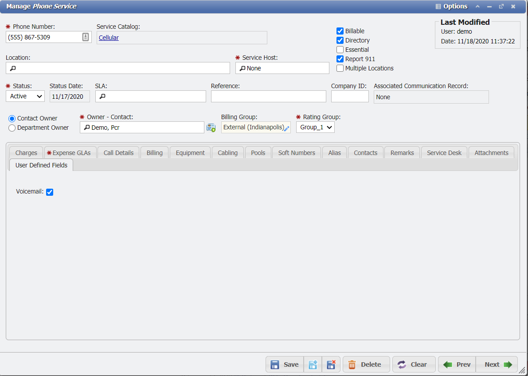
Task: Enable the Essential checkbox
Action: 340,50
